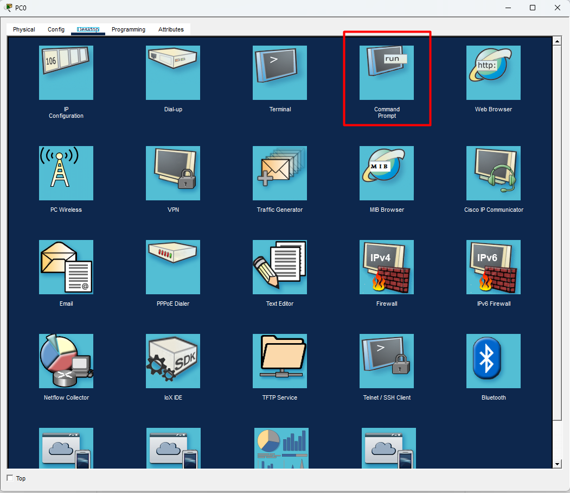The image size is (570, 493).
Task: Switch to the Programming tab
Action: pos(129,29)
